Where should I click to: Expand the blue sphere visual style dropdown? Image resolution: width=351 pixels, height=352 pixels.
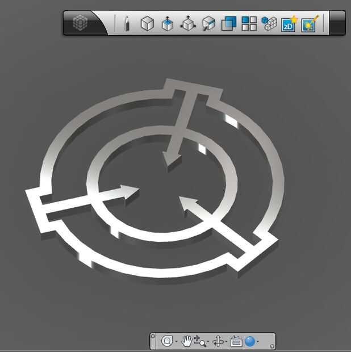click(258, 342)
